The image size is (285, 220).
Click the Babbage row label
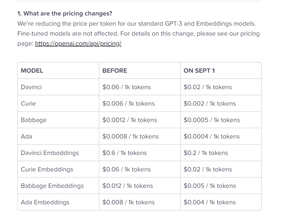coord(34,120)
